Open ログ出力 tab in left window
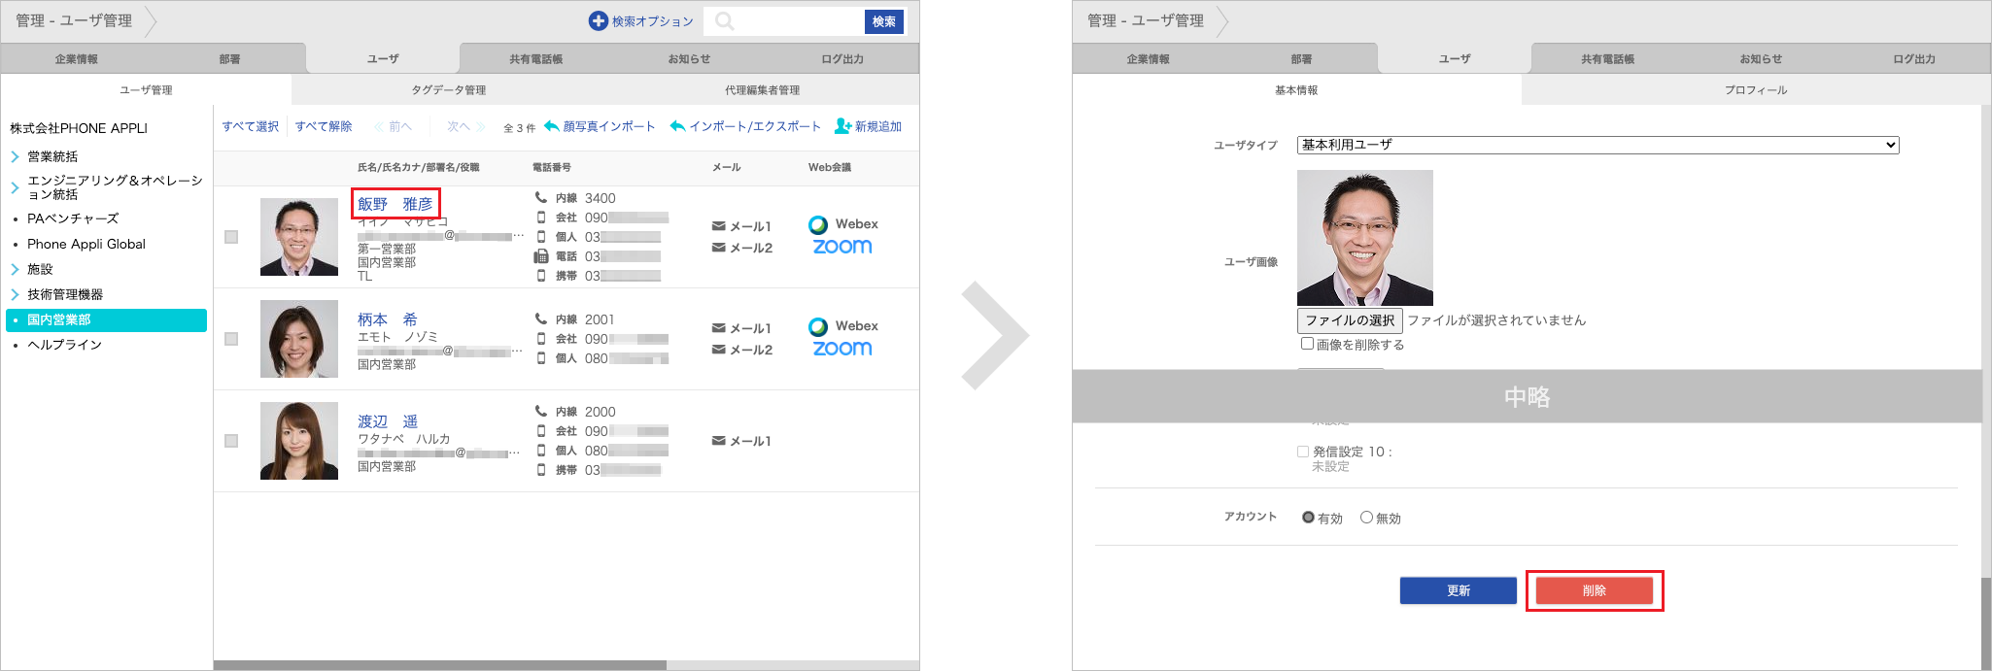 842,58
